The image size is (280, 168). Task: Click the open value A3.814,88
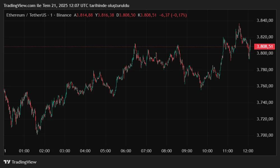[83, 15]
